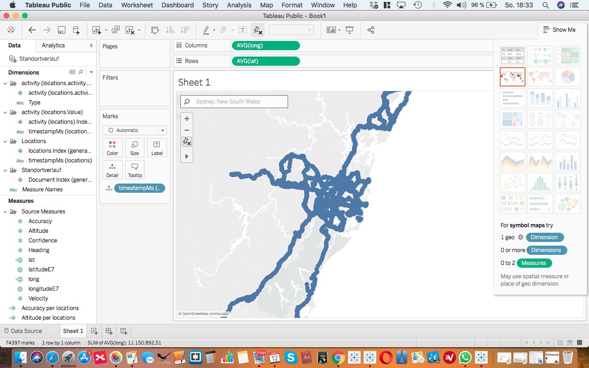The height and width of the screenshot is (368, 589).
Task: Click the New Dashboard icon at bottom
Action: [x=109, y=331]
